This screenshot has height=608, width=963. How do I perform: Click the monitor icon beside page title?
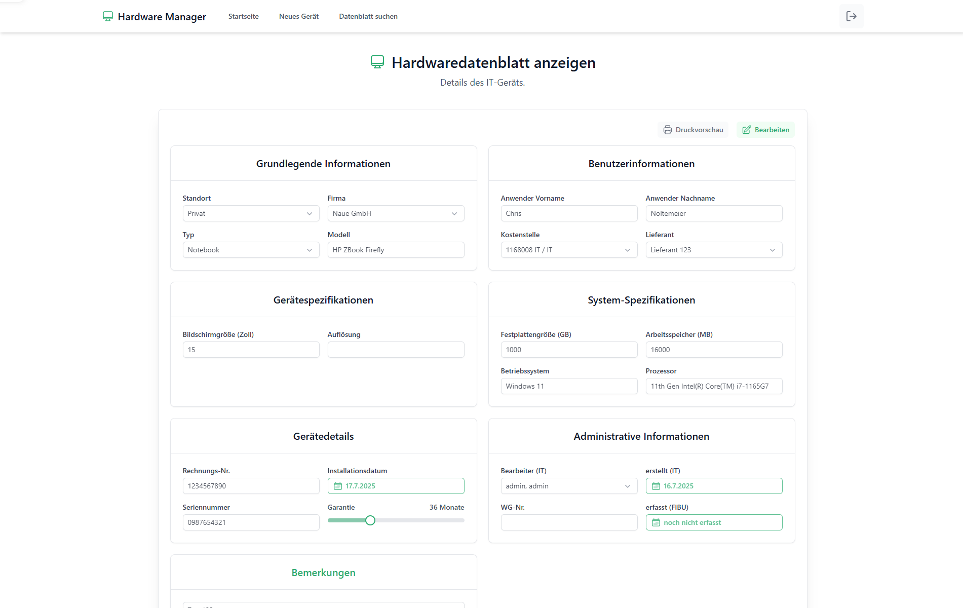click(x=377, y=62)
